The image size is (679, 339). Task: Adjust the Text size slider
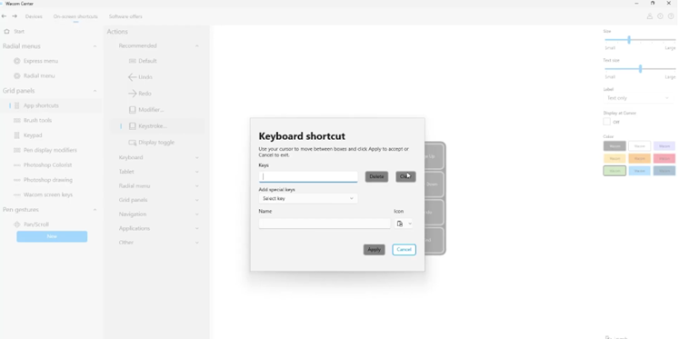click(640, 69)
